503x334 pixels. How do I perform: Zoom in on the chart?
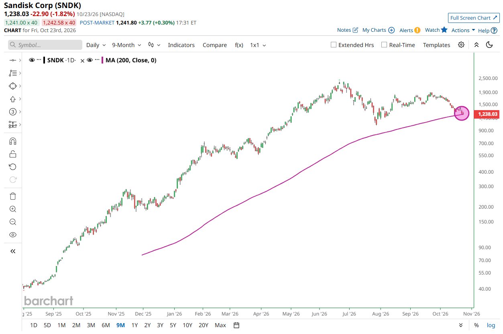pyautogui.click(x=12, y=209)
